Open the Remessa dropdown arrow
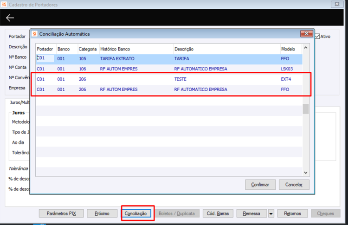The width and height of the screenshot is (348, 226). point(271,213)
